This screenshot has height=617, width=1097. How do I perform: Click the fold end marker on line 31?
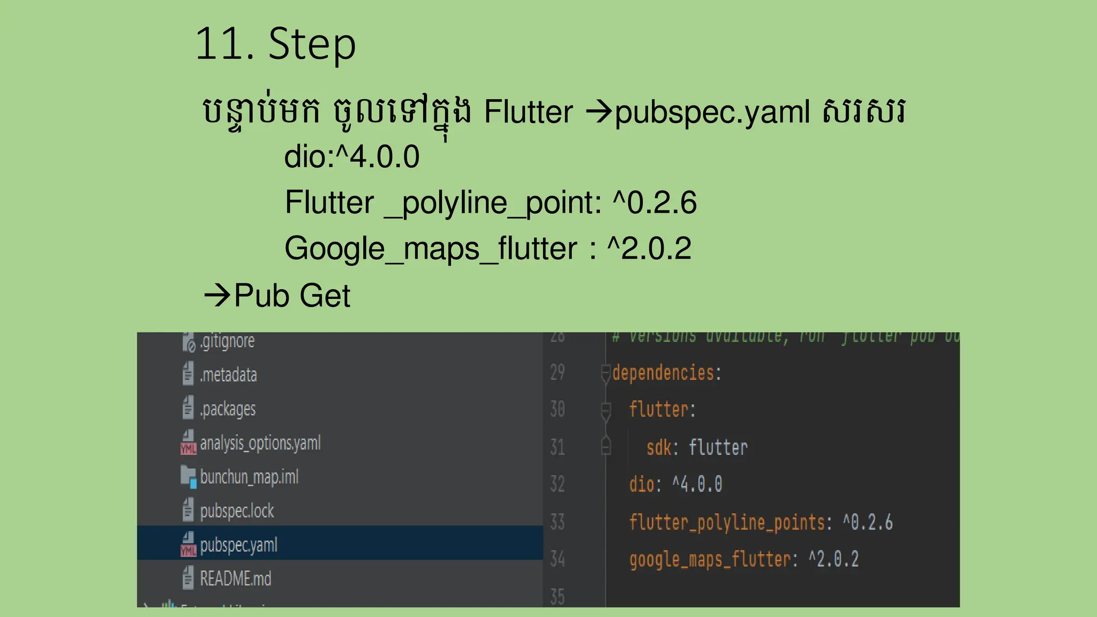tap(606, 446)
